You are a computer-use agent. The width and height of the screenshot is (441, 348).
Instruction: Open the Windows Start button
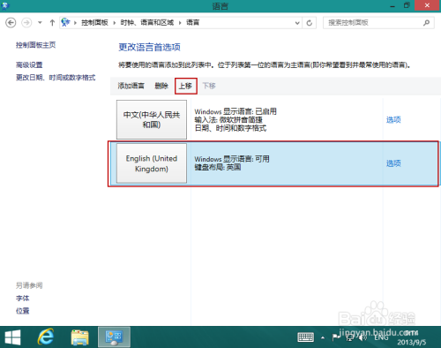pos(13,337)
